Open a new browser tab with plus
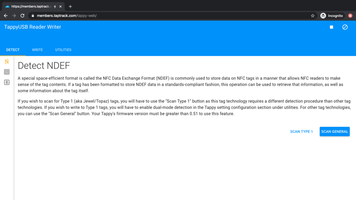 [70, 6]
